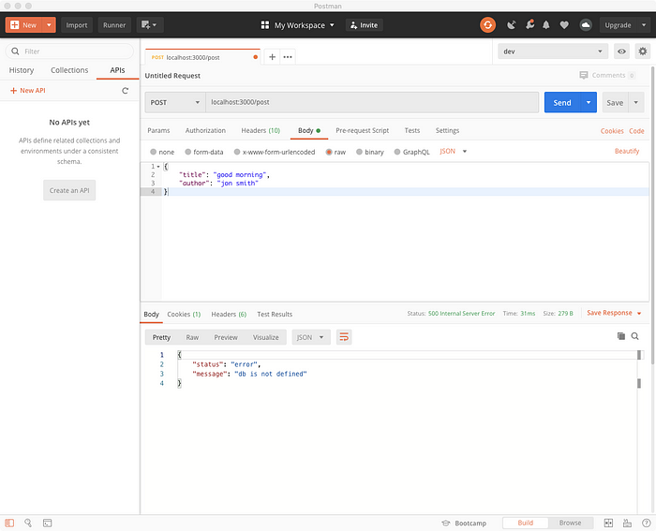656x531 pixels.
Task: Open Find and Replace in the status bar
Action: point(28,523)
